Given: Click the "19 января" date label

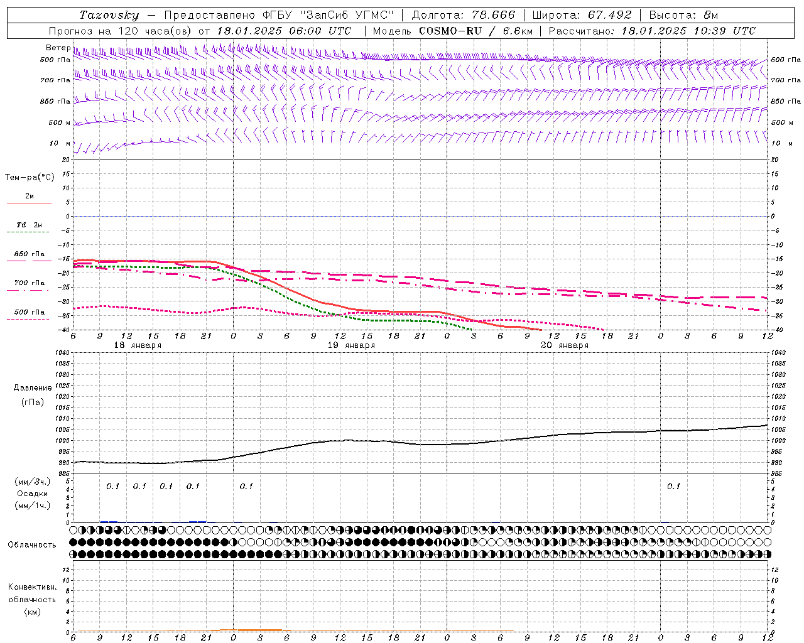Looking at the screenshot, I should point(351,345).
